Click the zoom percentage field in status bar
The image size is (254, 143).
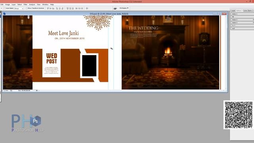tap(6, 91)
